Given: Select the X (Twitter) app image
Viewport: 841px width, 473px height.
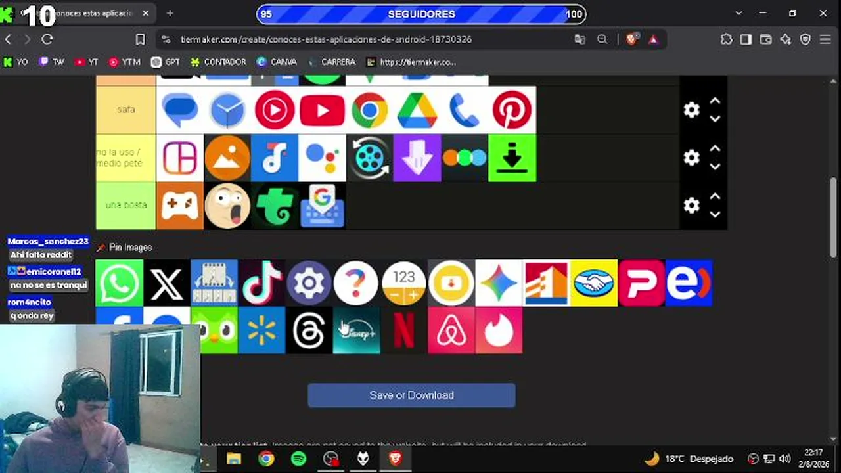Looking at the screenshot, I should click(x=167, y=283).
